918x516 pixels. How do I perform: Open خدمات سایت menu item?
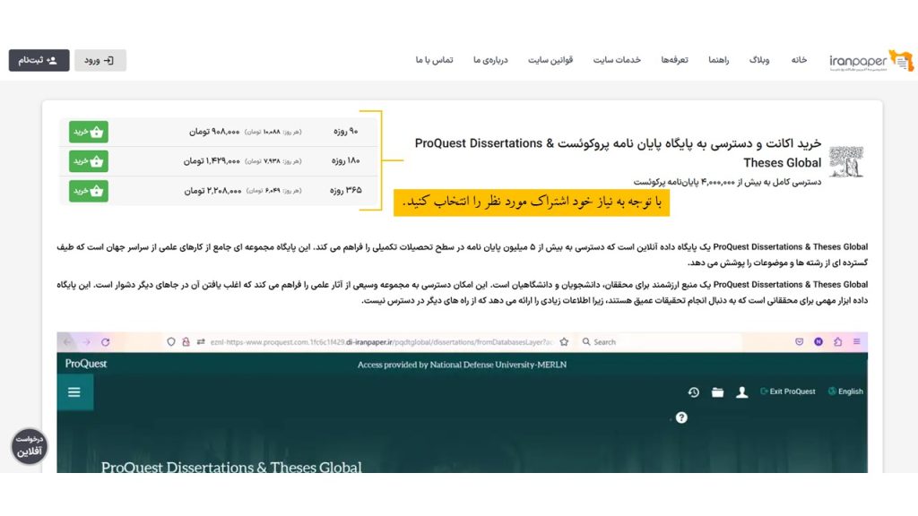(x=617, y=60)
